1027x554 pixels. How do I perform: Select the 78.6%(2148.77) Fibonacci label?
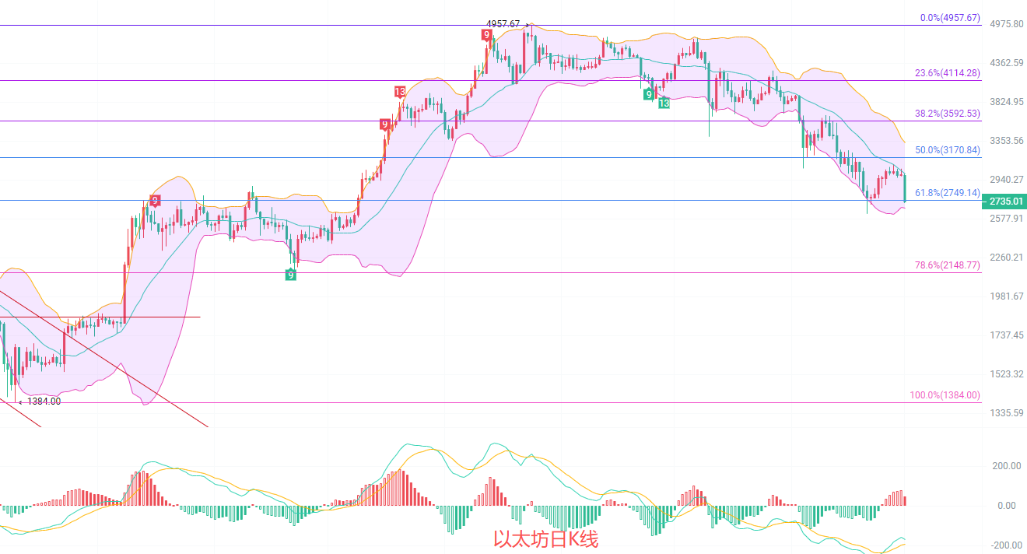click(x=947, y=265)
